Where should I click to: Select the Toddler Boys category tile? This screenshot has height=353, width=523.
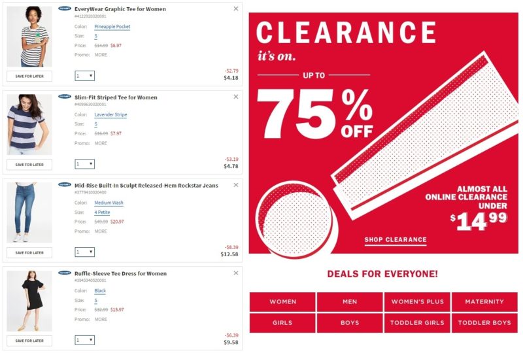484,323
